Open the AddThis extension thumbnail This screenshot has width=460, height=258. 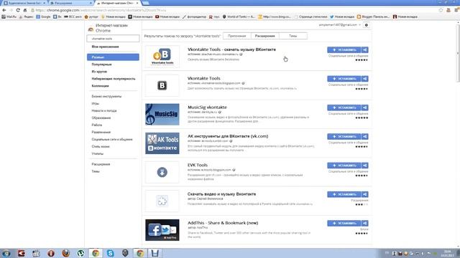point(162,230)
